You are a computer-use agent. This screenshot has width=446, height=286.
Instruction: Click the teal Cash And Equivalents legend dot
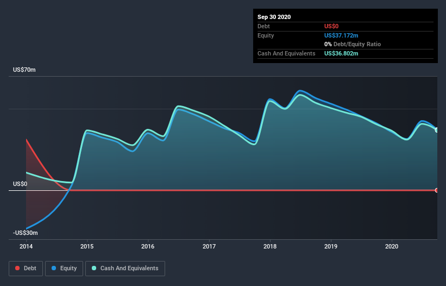94,268
